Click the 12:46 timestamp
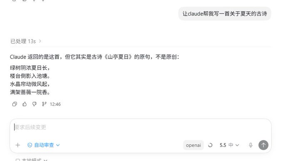This screenshot has height=161, width=283. [x=55, y=104]
